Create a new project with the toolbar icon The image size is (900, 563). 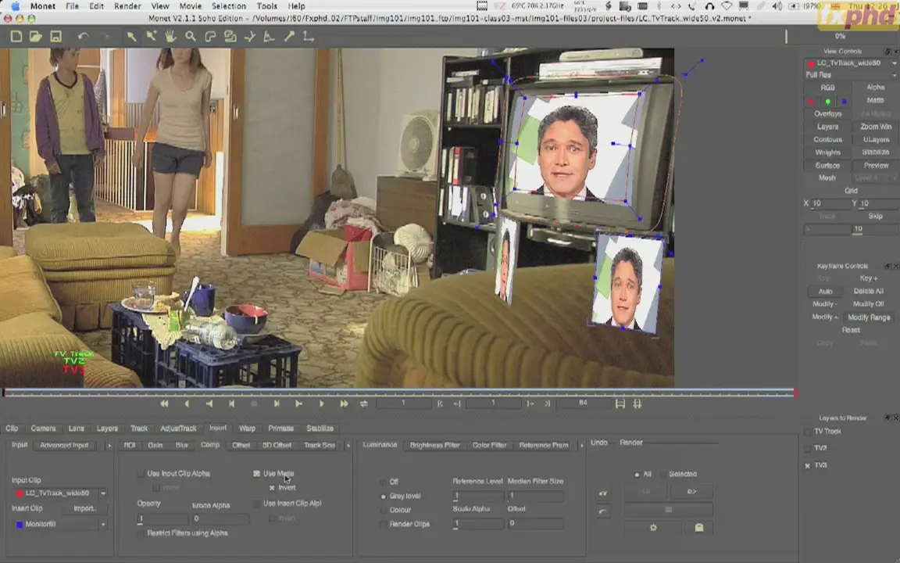[16, 37]
